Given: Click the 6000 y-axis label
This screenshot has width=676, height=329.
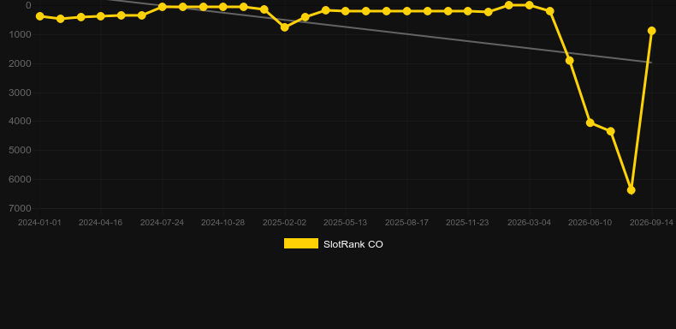Looking at the screenshot, I should coord(21,179).
